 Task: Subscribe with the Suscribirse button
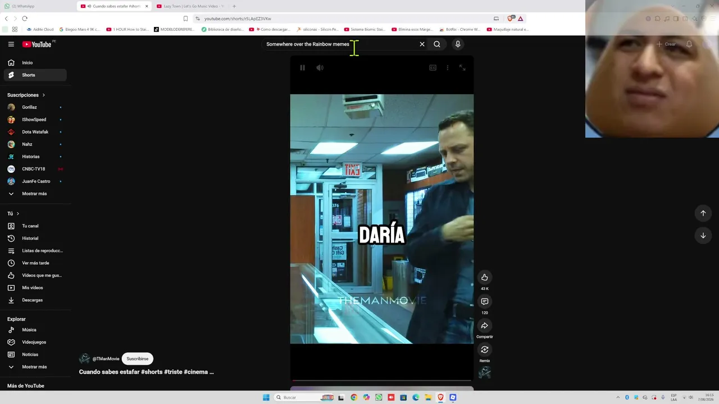pyautogui.click(x=138, y=359)
